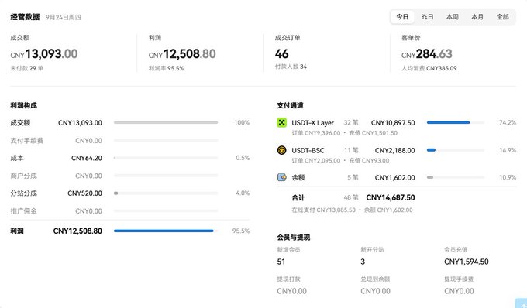Viewport: 527px width, 308px height.
Task: Click the date 9月24日周四
Action: tap(64, 18)
